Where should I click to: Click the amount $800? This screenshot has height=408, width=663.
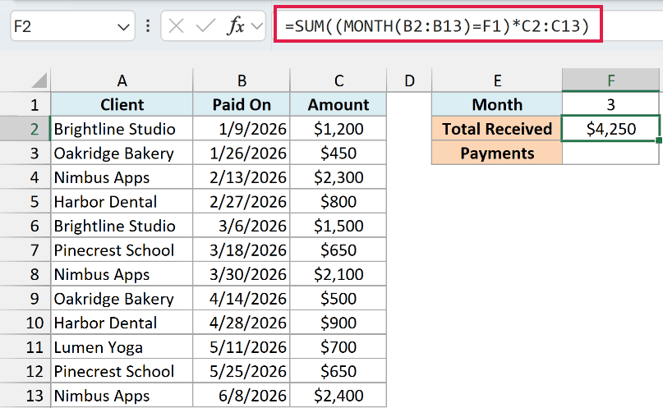point(338,201)
